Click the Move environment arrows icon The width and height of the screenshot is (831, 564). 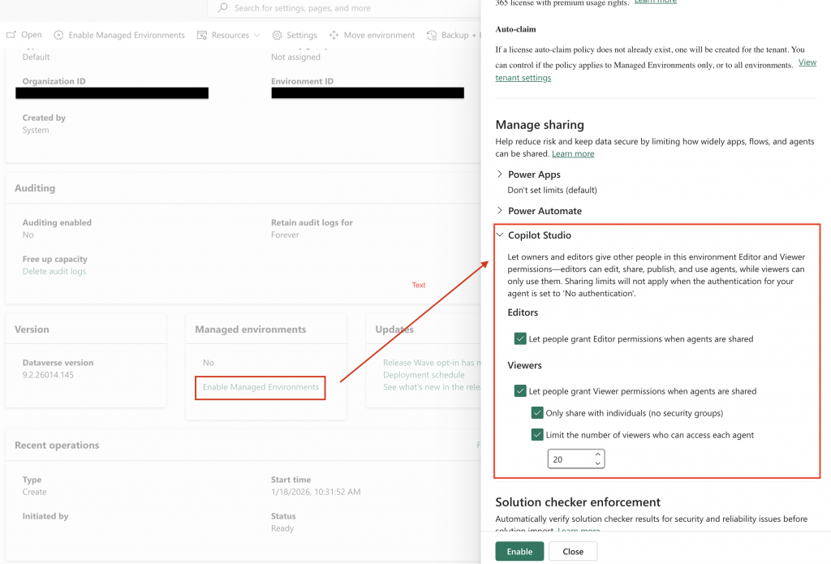pos(334,35)
